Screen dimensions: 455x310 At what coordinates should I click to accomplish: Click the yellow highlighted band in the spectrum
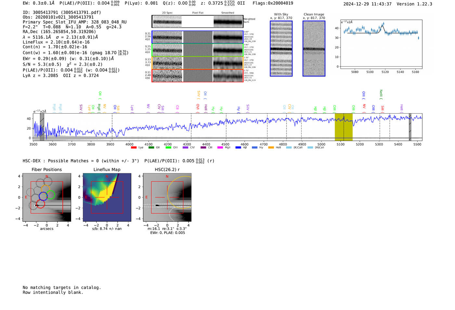click(x=344, y=127)
